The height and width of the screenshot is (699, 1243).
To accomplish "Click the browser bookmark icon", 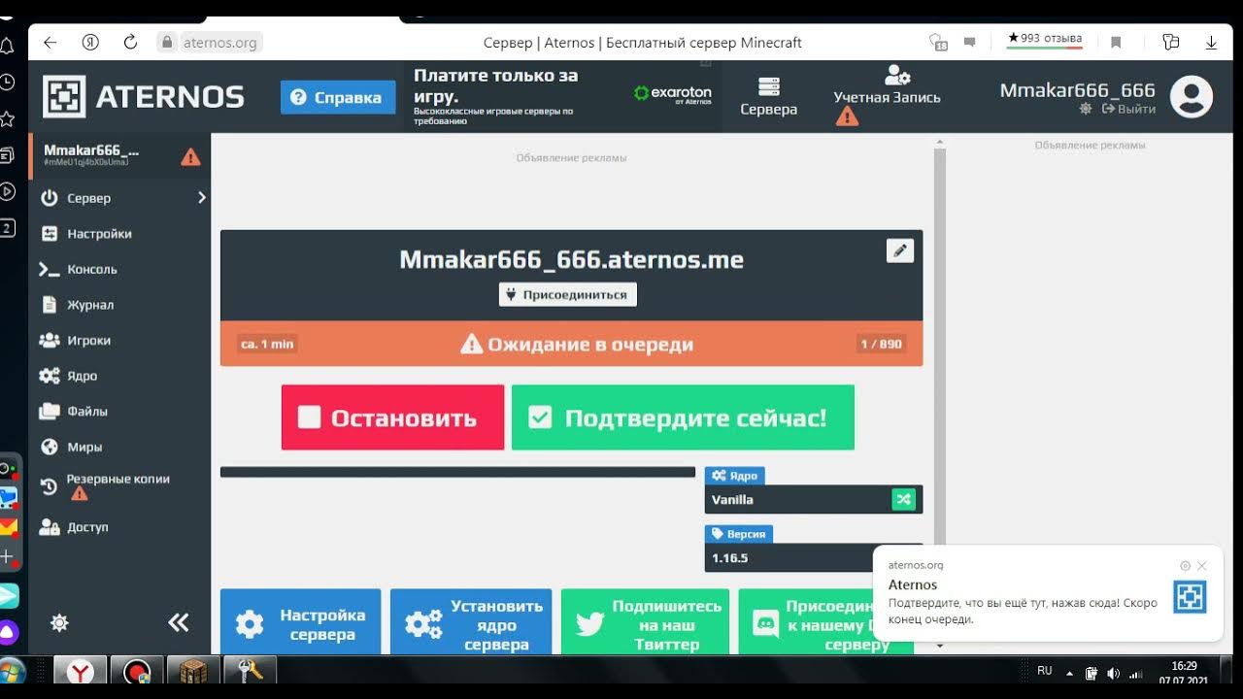I will tap(1116, 43).
